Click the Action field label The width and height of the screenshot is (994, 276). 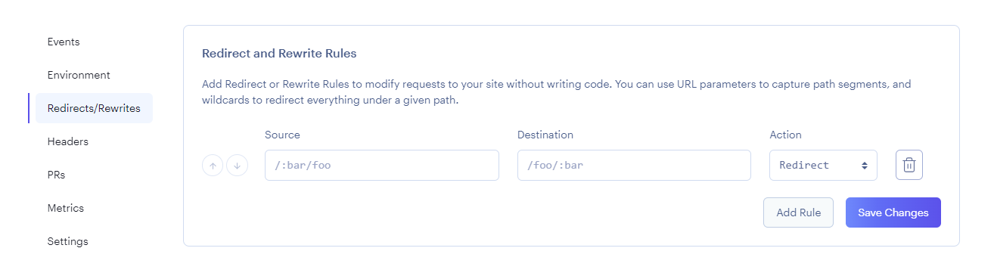785,135
